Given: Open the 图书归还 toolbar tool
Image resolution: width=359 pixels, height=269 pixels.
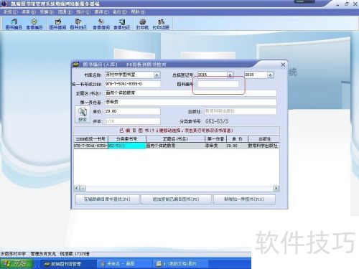Looking at the screenshot, I should [x=78, y=24].
